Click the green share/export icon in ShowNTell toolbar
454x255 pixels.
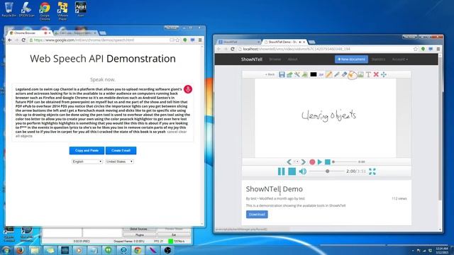289,74
